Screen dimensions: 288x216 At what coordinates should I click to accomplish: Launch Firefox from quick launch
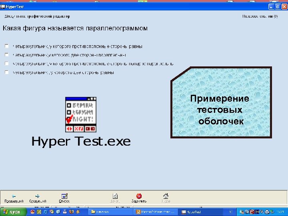(71, 212)
